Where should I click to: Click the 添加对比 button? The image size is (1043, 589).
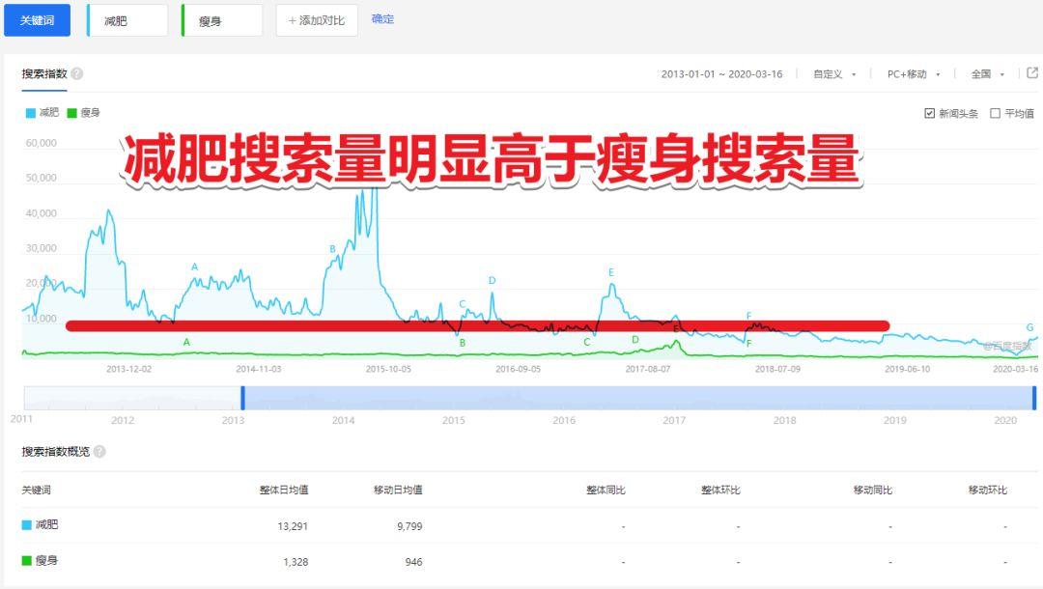(x=317, y=20)
